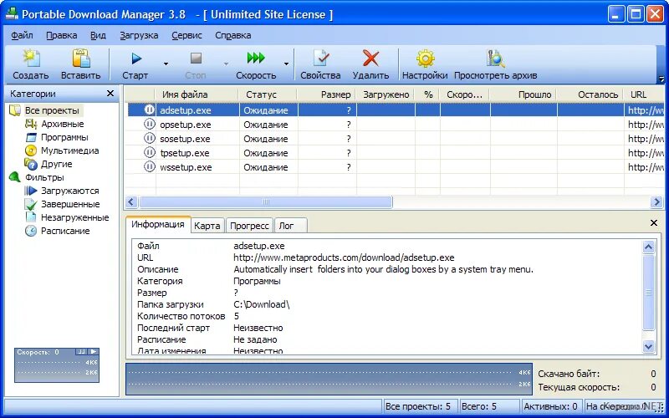Expand toolbar overflow chevron
669x418 pixels.
[x=661, y=79]
